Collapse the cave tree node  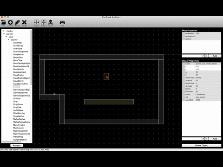click(x=7, y=37)
